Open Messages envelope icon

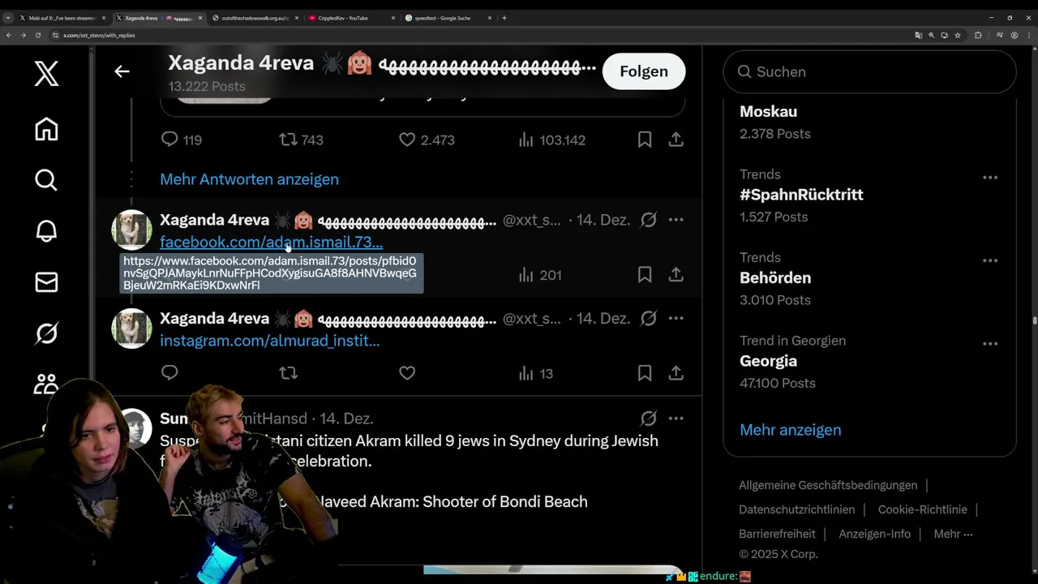coord(46,282)
